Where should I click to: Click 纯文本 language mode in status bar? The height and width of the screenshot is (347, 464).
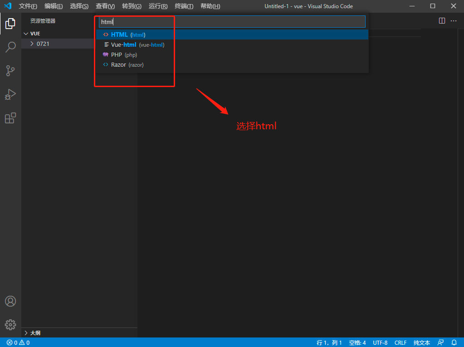point(422,342)
